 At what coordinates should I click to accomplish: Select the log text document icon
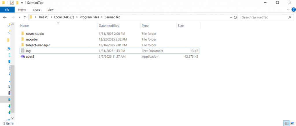coord(23,51)
